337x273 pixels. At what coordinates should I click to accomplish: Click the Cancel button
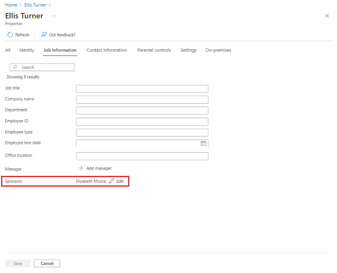pyautogui.click(x=47, y=263)
